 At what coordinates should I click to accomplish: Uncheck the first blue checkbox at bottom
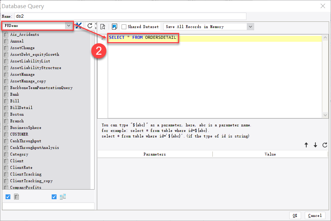[8, 197]
